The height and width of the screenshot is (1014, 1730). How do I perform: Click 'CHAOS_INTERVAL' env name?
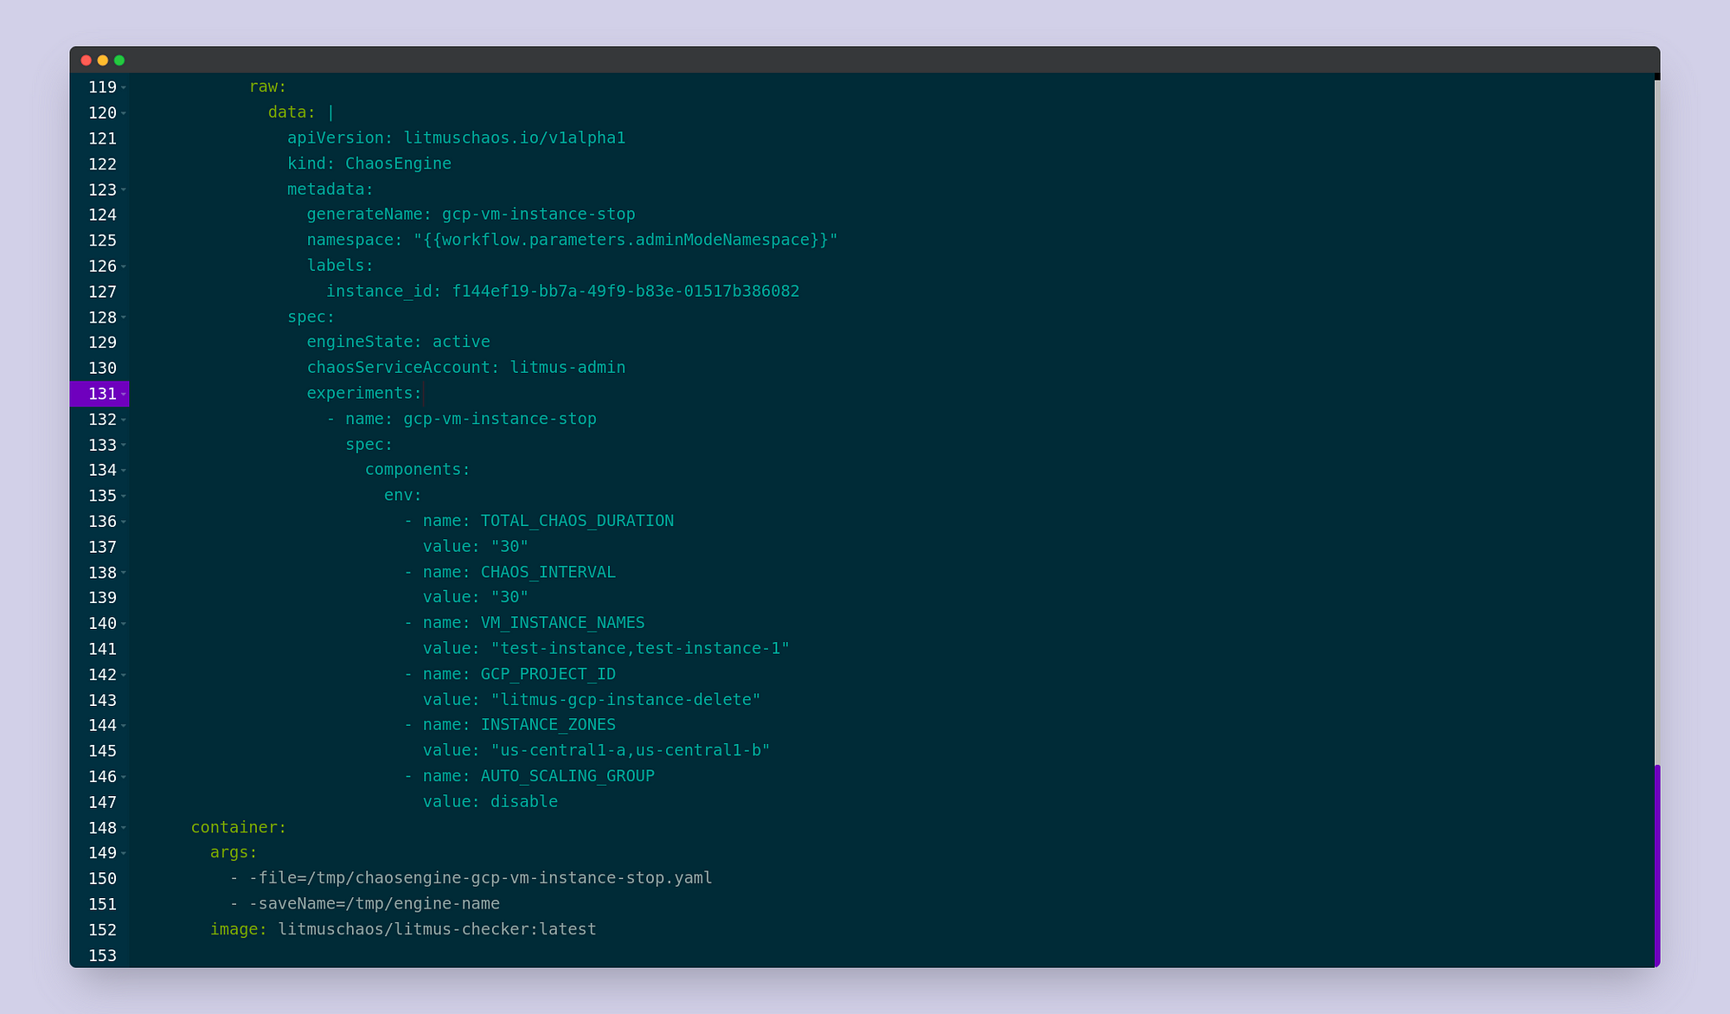[x=548, y=573]
